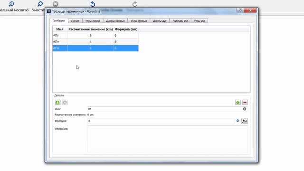Switch to the Длины дуг tab

click(160, 21)
